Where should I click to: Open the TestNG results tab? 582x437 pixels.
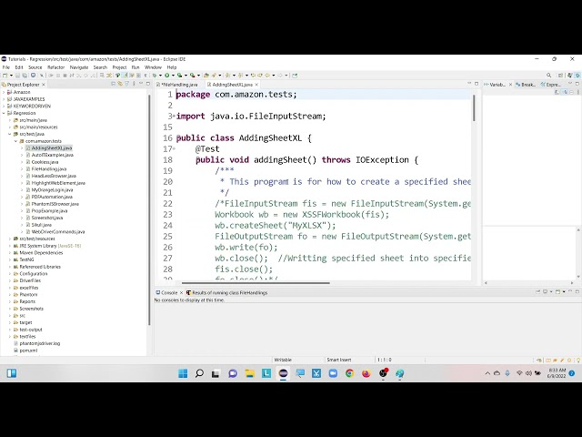point(226,293)
